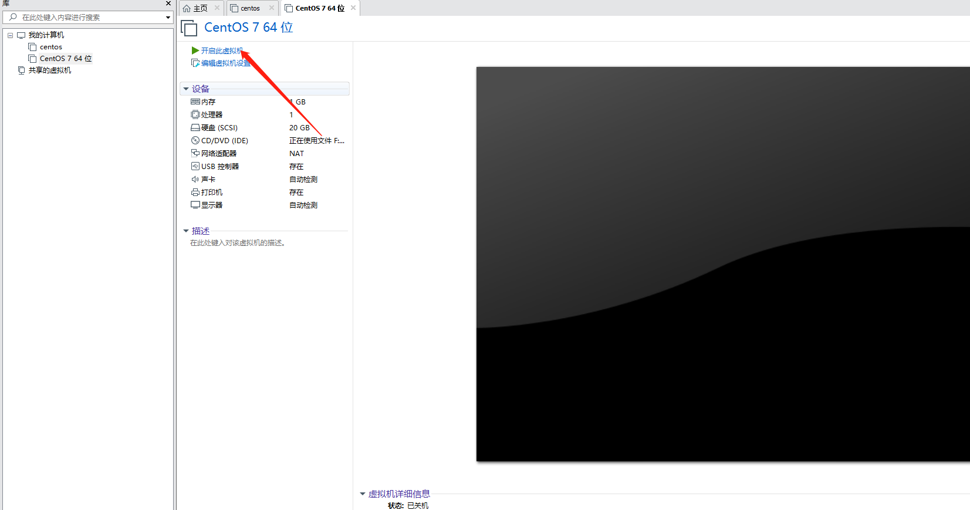Click 自动检测 value for 显示器
The height and width of the screenshot is (510, 970).
coord(303,205)
